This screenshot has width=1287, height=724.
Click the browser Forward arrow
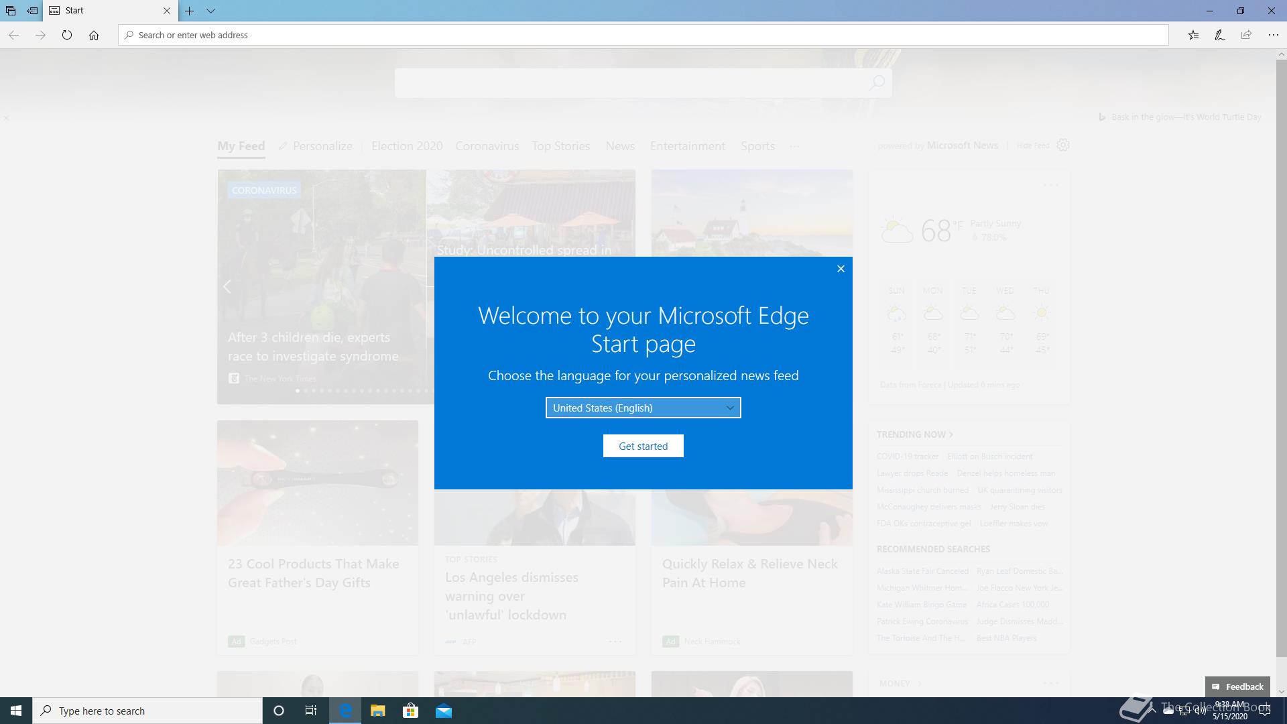point(40,35)
